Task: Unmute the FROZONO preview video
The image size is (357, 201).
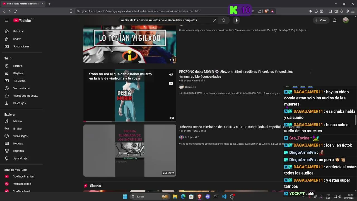Action: (x=171, y=74)
